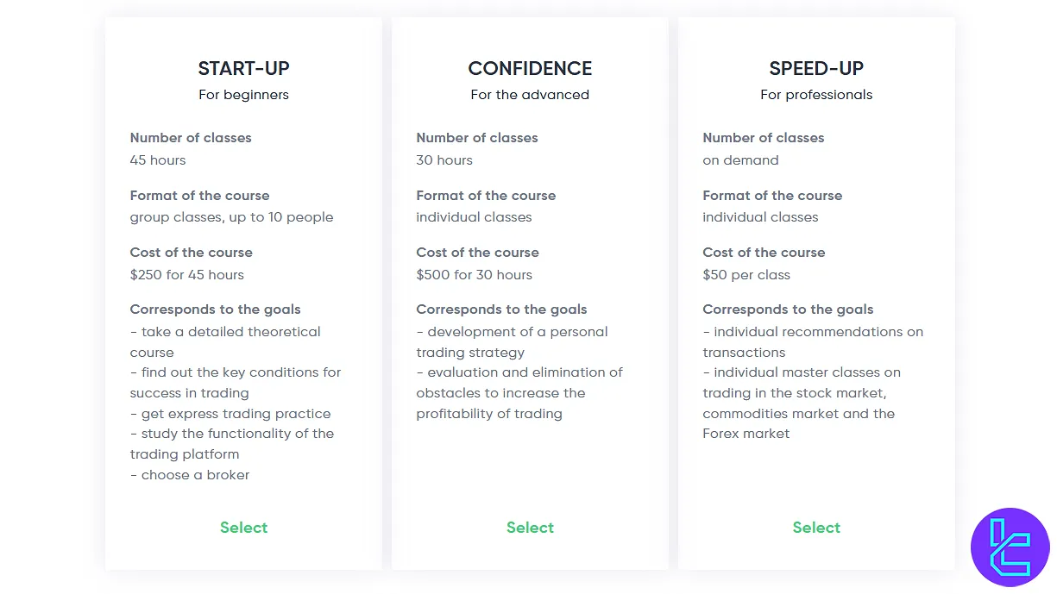Click the "on demand" class count

click(x=740, y=160)
